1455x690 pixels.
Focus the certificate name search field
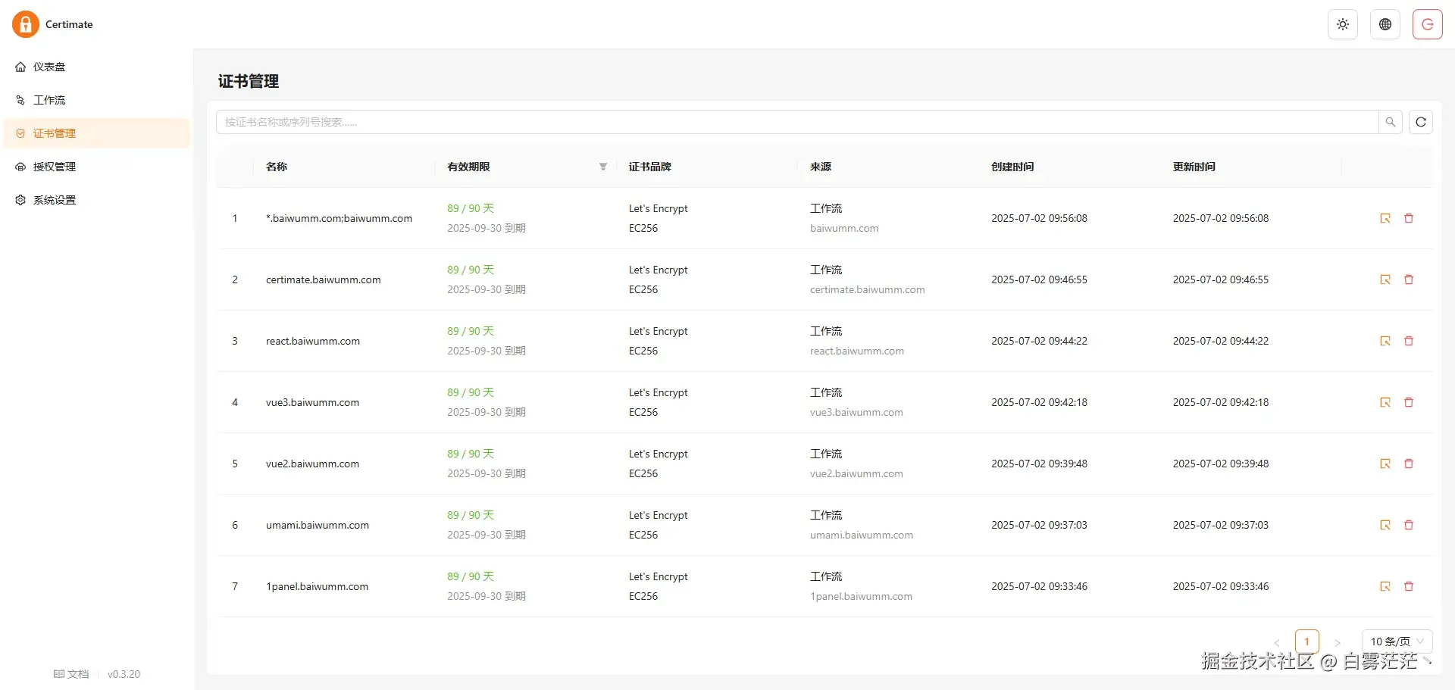pyautogui.click(x=797, y=122)
